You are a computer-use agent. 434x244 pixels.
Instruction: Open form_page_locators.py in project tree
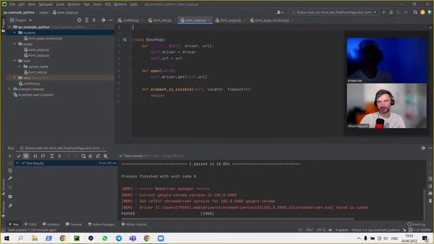(x=43, y=39)
